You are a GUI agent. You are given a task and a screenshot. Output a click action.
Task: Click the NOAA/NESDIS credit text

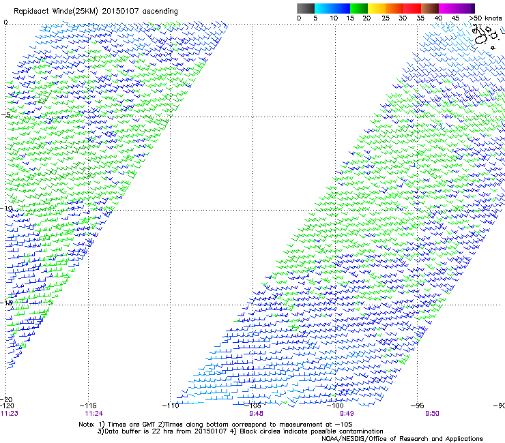402,439
